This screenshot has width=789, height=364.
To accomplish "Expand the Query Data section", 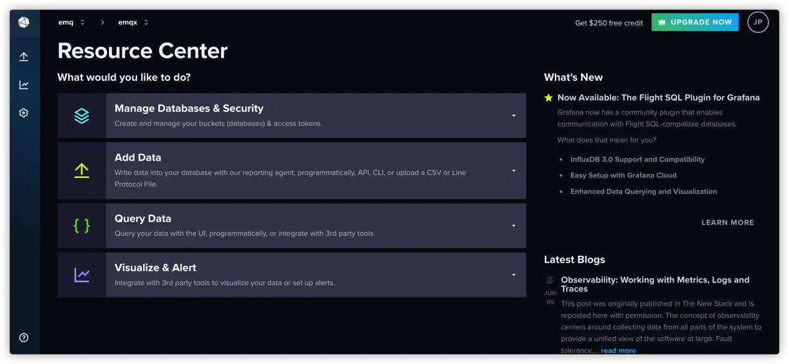I will click(x=514, y=225).
